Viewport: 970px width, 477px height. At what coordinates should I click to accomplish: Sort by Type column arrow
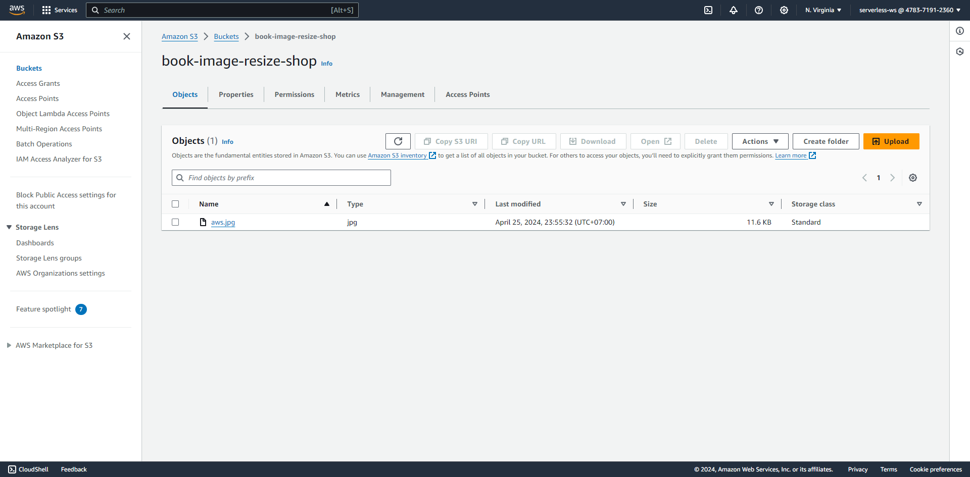click(x=475, y=204)
